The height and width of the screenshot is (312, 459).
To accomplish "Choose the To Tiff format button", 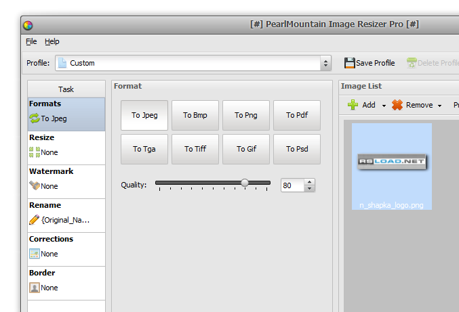I will [195, 150].
